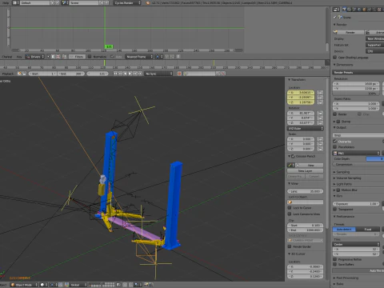Enable the Transparent film checkbox
Image resolution: width=384 pixels, height=288 pixels.
(x=335, y=210)
